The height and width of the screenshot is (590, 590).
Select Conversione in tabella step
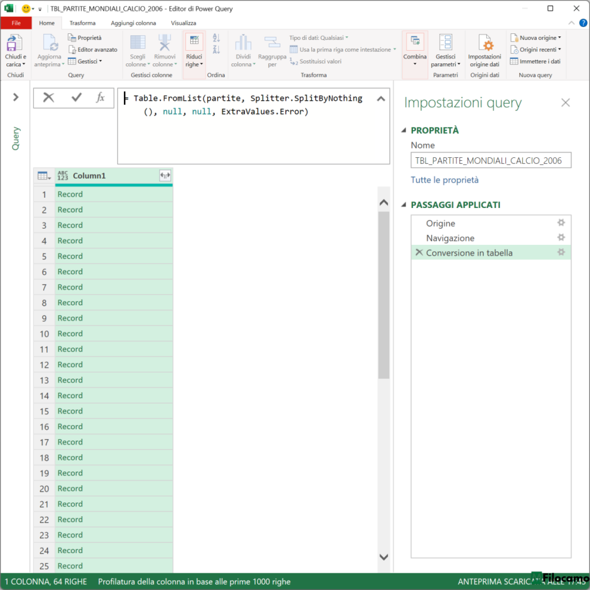coord(491,252)
